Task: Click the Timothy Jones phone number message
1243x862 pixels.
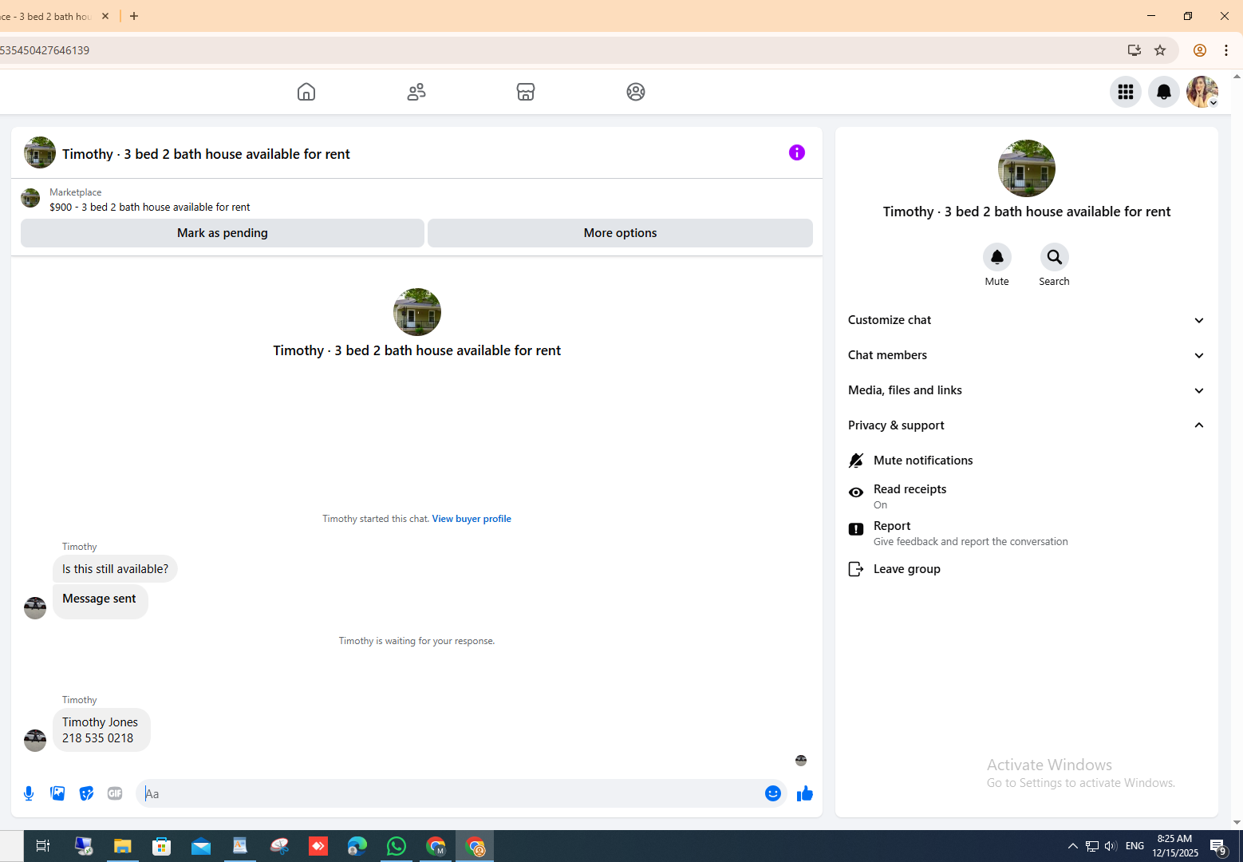Action: pyautogui.click(x=101, y=730)
